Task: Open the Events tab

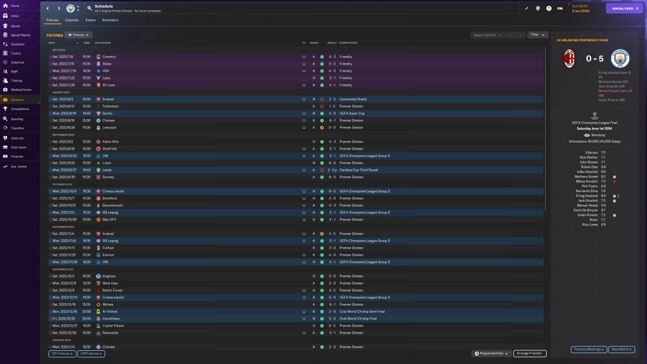Action: pos(90,20)
